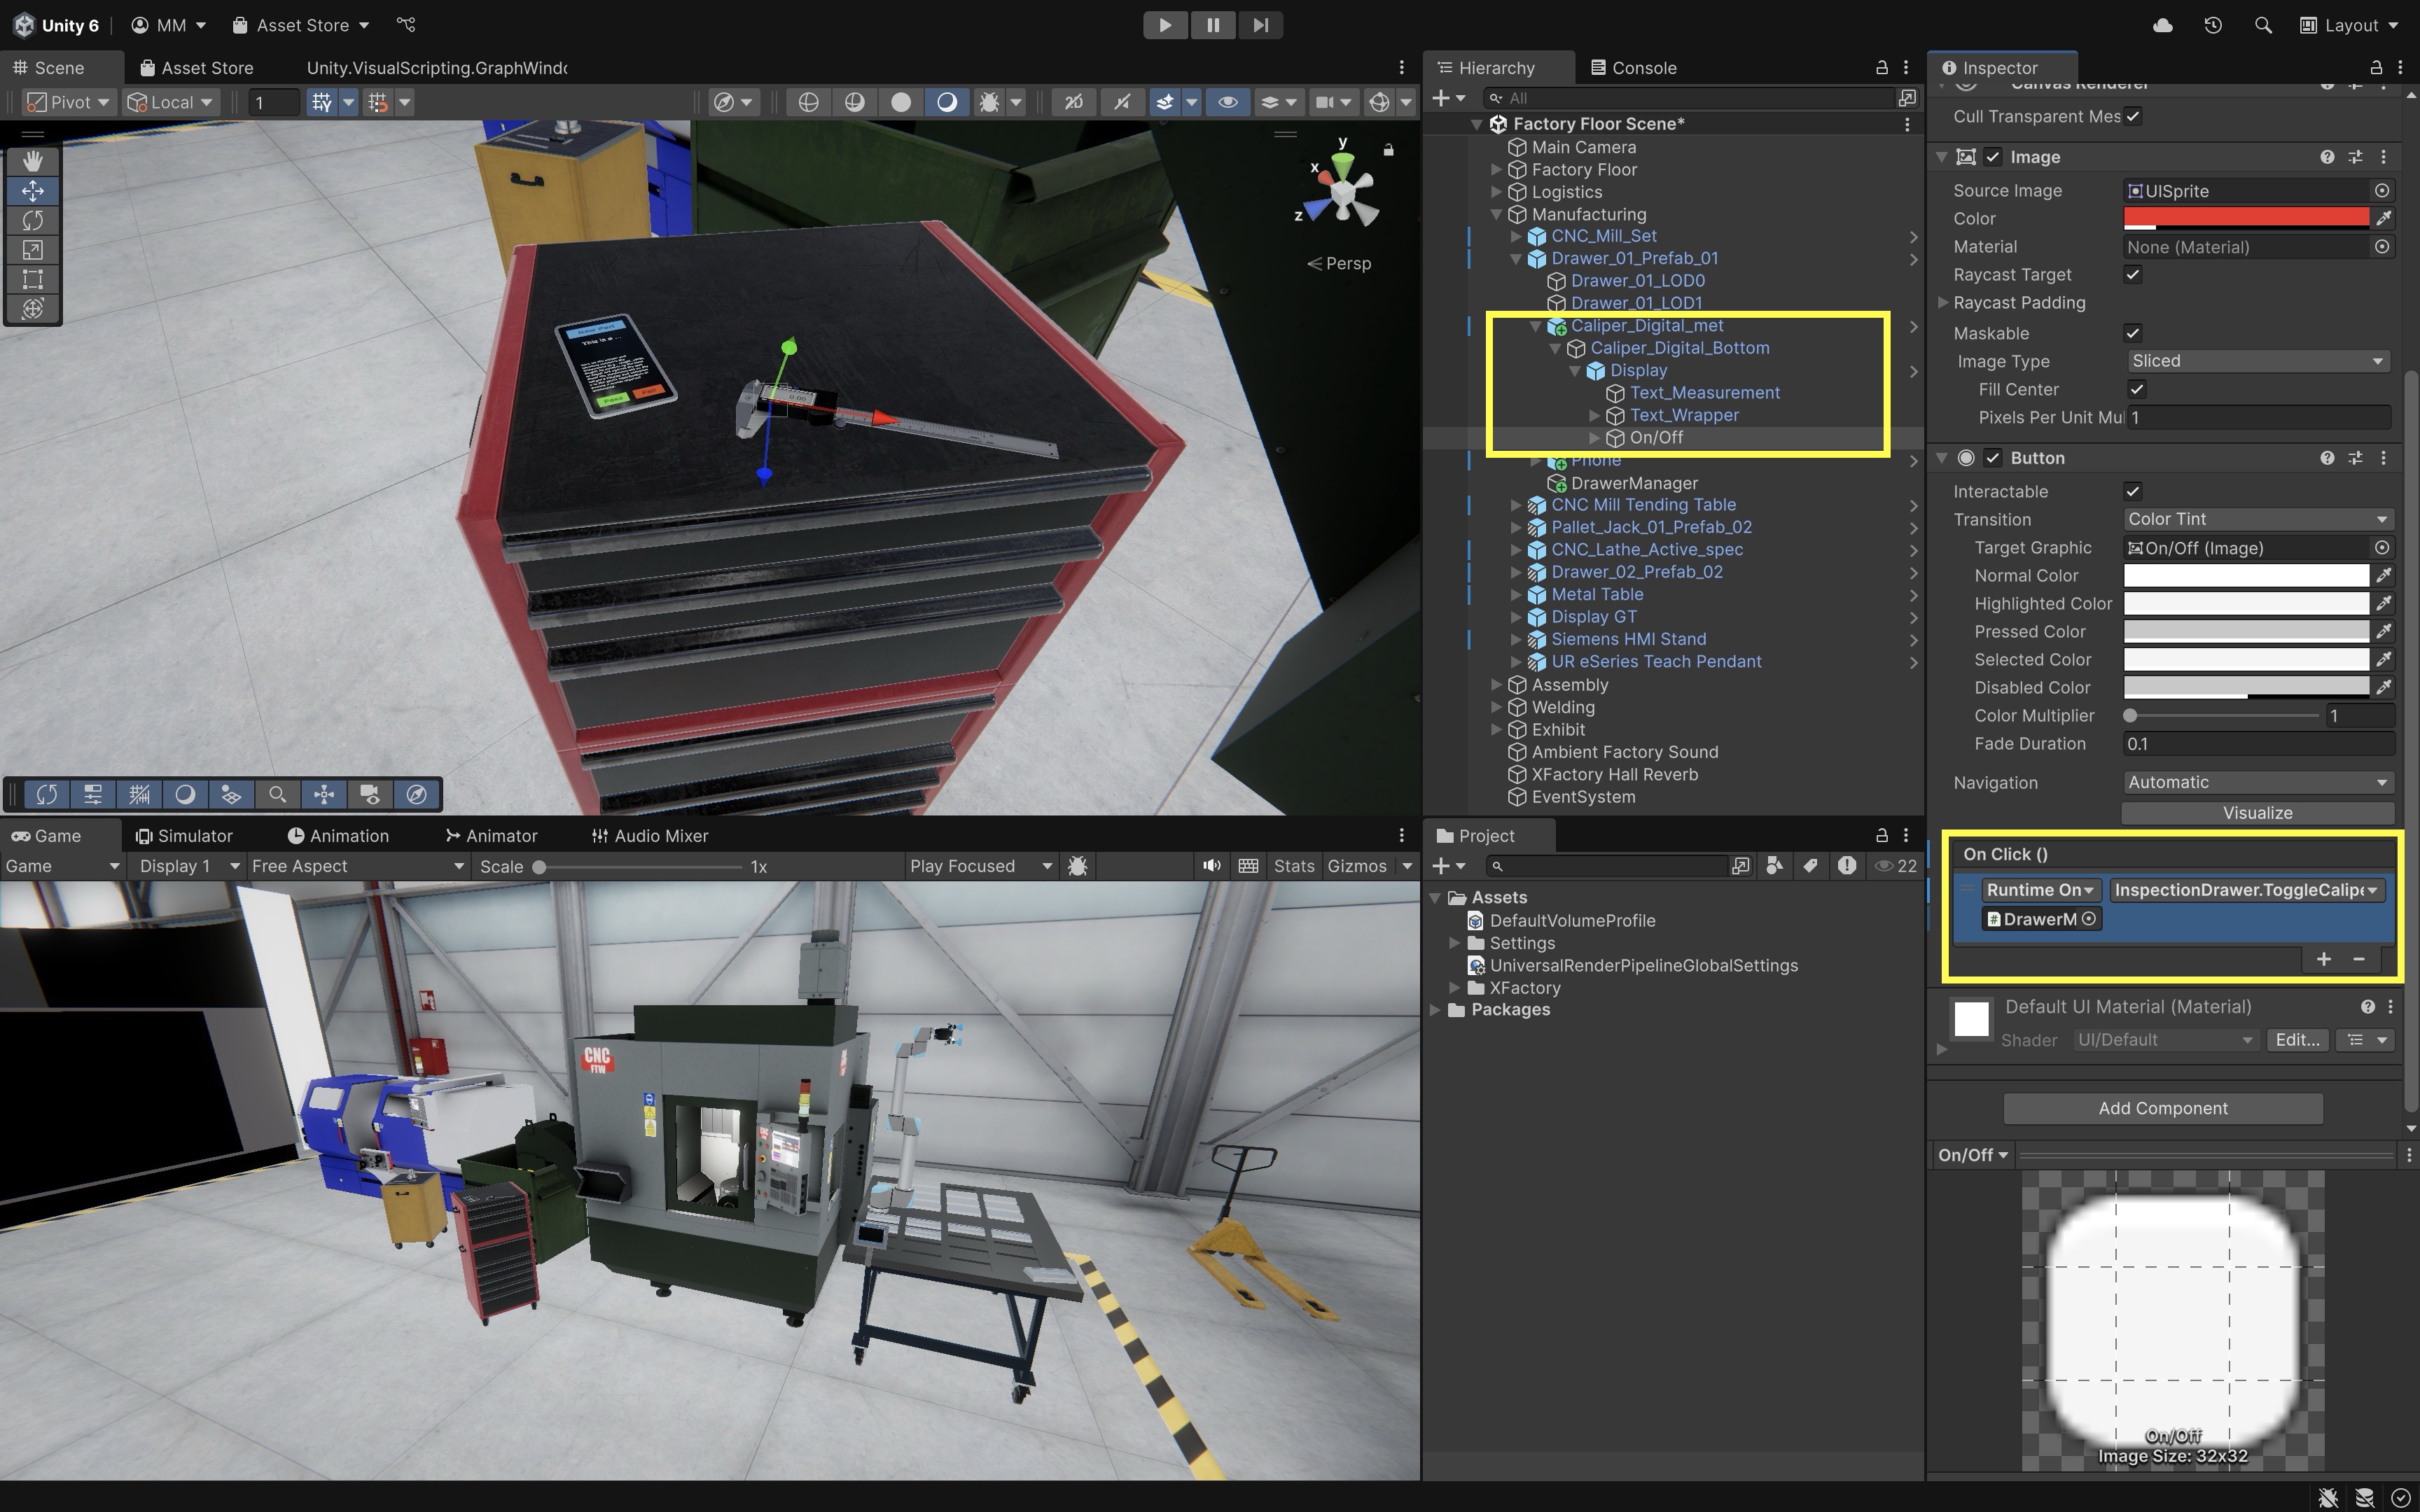The width and height of the screenshot is (2420, 1512).
Task: Uncheck the Raycast Target checkbox
Action: [x=2132, y=275]
